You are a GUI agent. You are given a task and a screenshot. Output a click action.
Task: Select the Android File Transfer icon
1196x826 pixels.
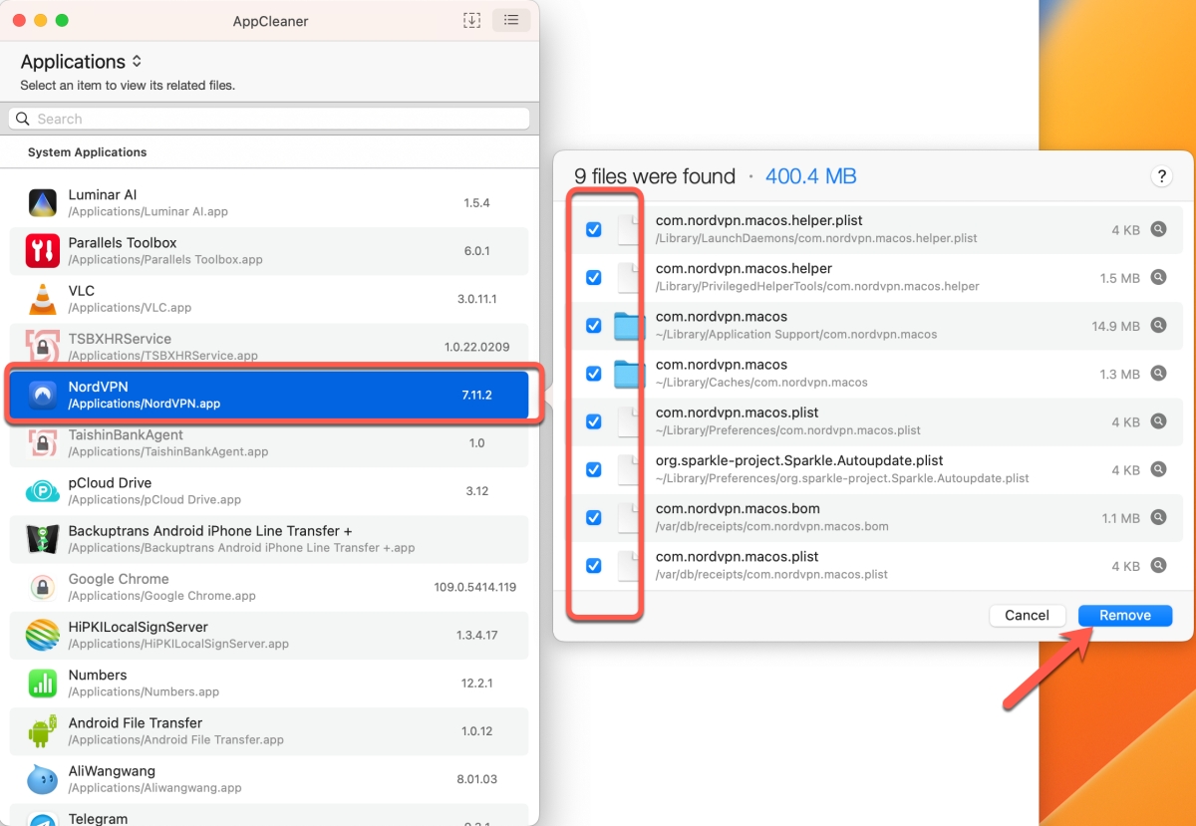(x=42, y=731)
